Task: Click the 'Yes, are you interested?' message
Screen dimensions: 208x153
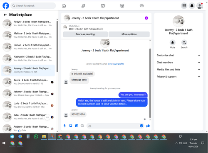Action: 133,95
